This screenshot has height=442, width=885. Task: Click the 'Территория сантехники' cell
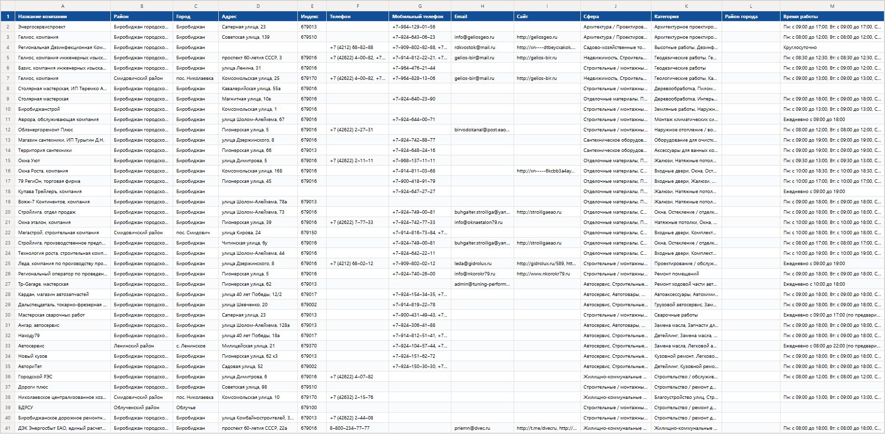(63, 150)
